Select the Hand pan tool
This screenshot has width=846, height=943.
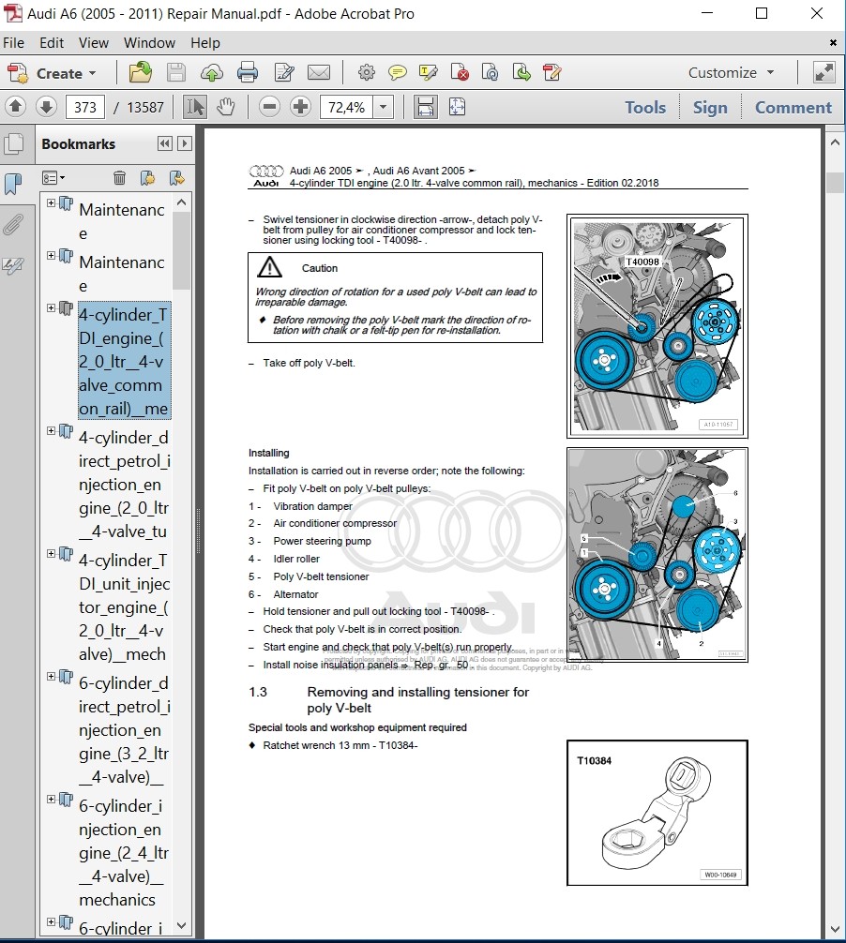225,107
